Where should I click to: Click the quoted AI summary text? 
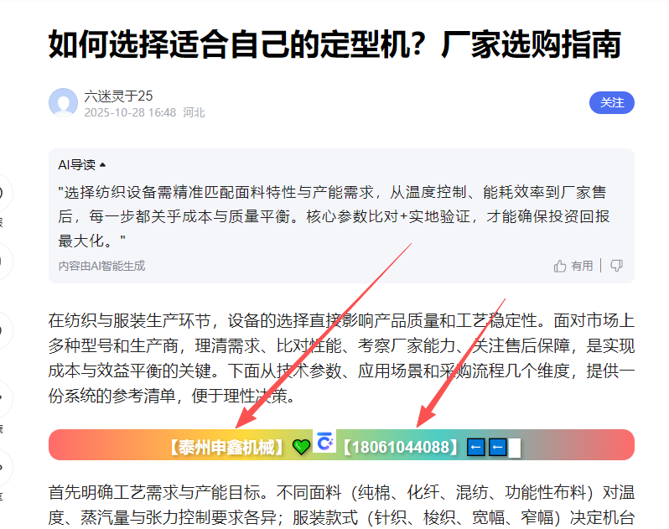pos(334,216)
